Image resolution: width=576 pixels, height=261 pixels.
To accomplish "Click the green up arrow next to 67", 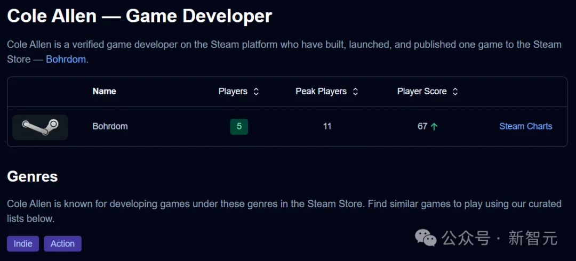I will [434, 127].
